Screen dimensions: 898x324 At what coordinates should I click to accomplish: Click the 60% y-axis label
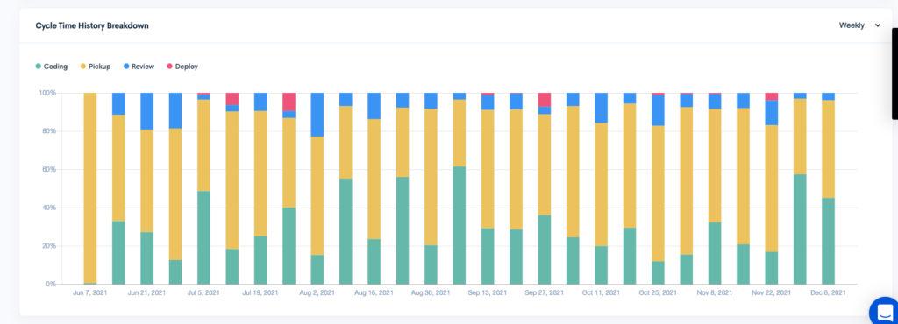point(48,169)
